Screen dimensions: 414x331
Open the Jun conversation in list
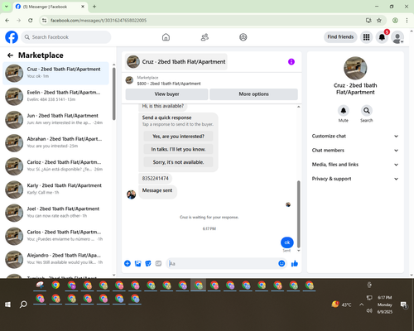pyautogui.click(x=55, y=120)
